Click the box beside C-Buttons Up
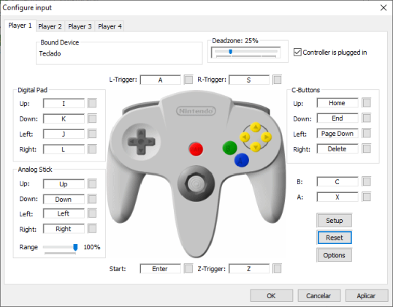Image resolution: width=393 pixels, height=307 pixels. point(367,103)
